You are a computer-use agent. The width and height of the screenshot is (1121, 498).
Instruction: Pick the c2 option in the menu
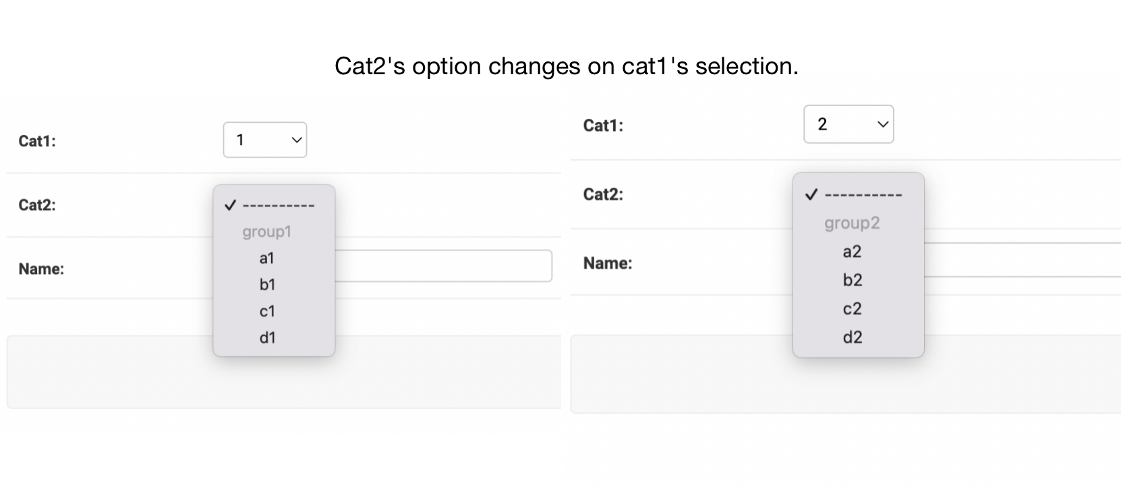tap(852, 308)
